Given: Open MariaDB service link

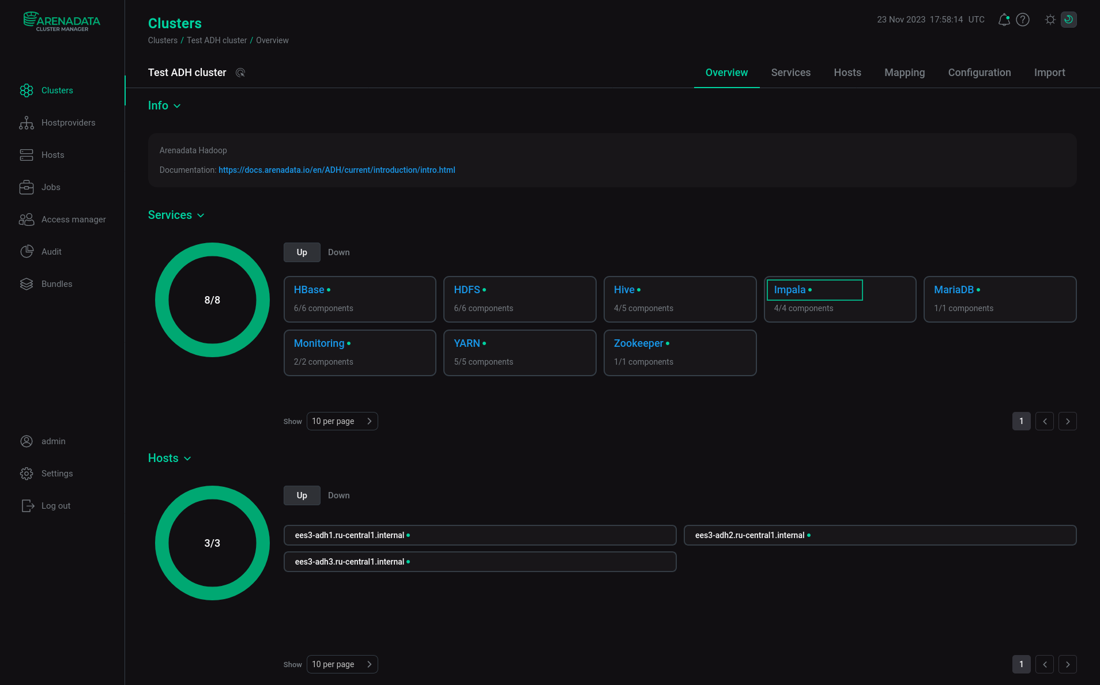Looking at the screenshot, I should tap(954, 290).
